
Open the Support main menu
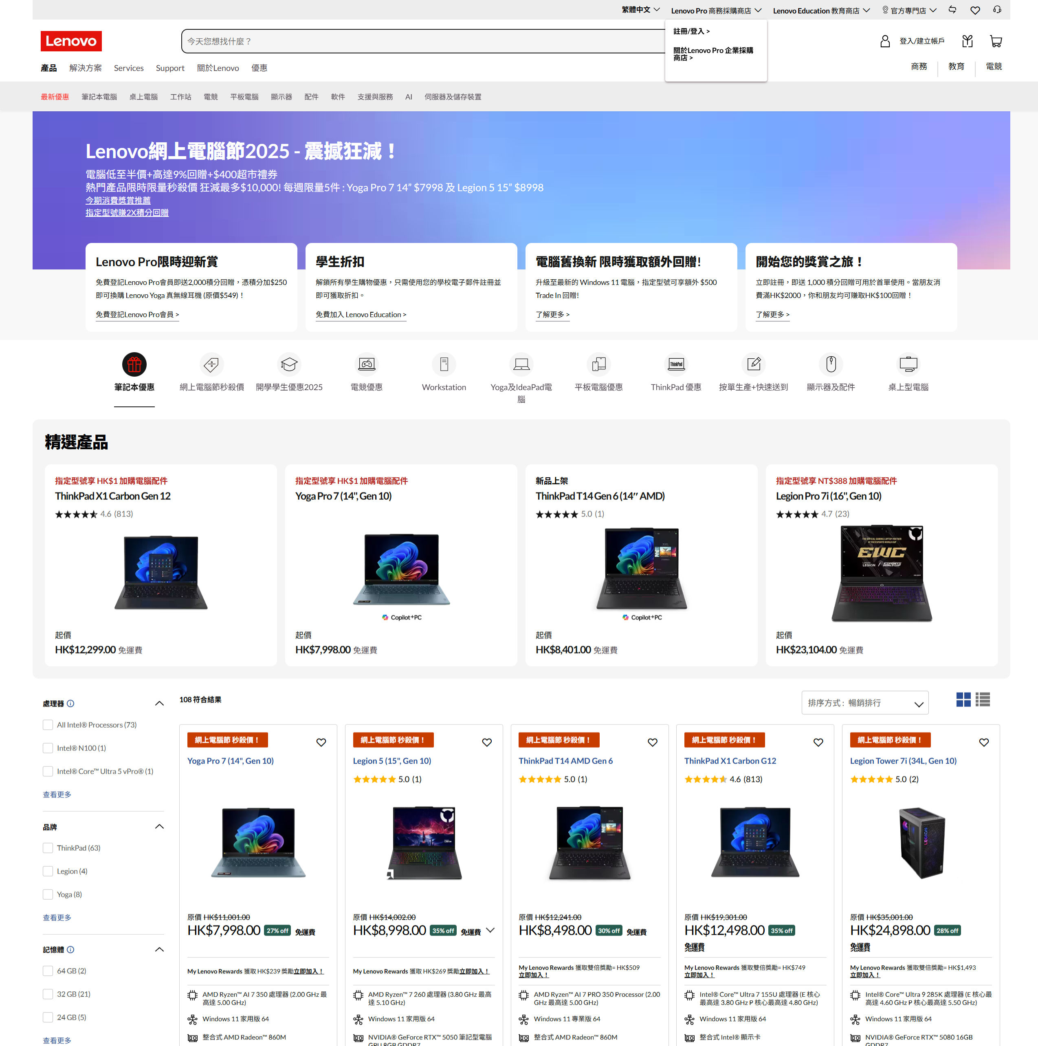(x=170, y=68)
